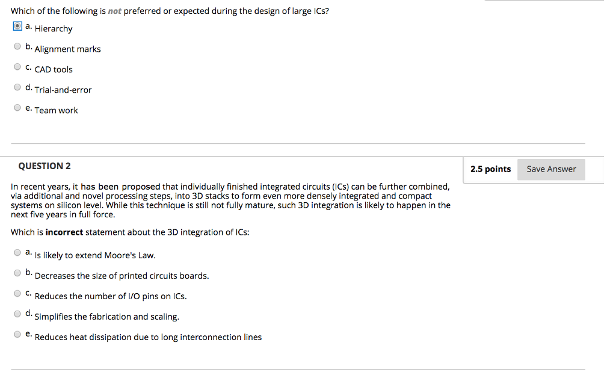Choose d. Simplifies the fabrication and scaling
The width and height of the screenshot is (616, 381).
[17, 314]
